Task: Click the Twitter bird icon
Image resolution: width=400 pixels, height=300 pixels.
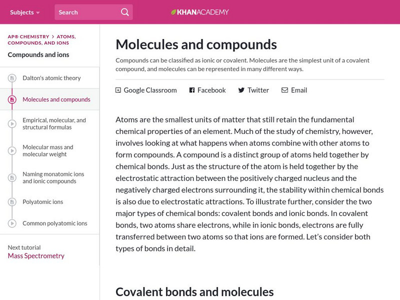Action: tap(241, 90)
